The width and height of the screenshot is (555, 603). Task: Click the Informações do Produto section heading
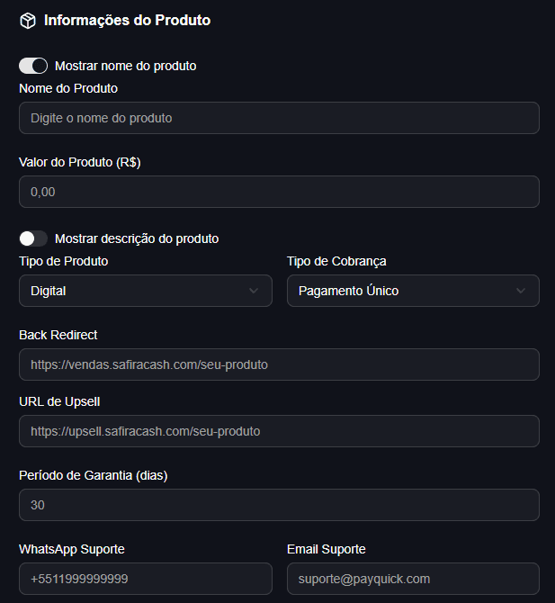pyautogui.click(x=127, y=20)
